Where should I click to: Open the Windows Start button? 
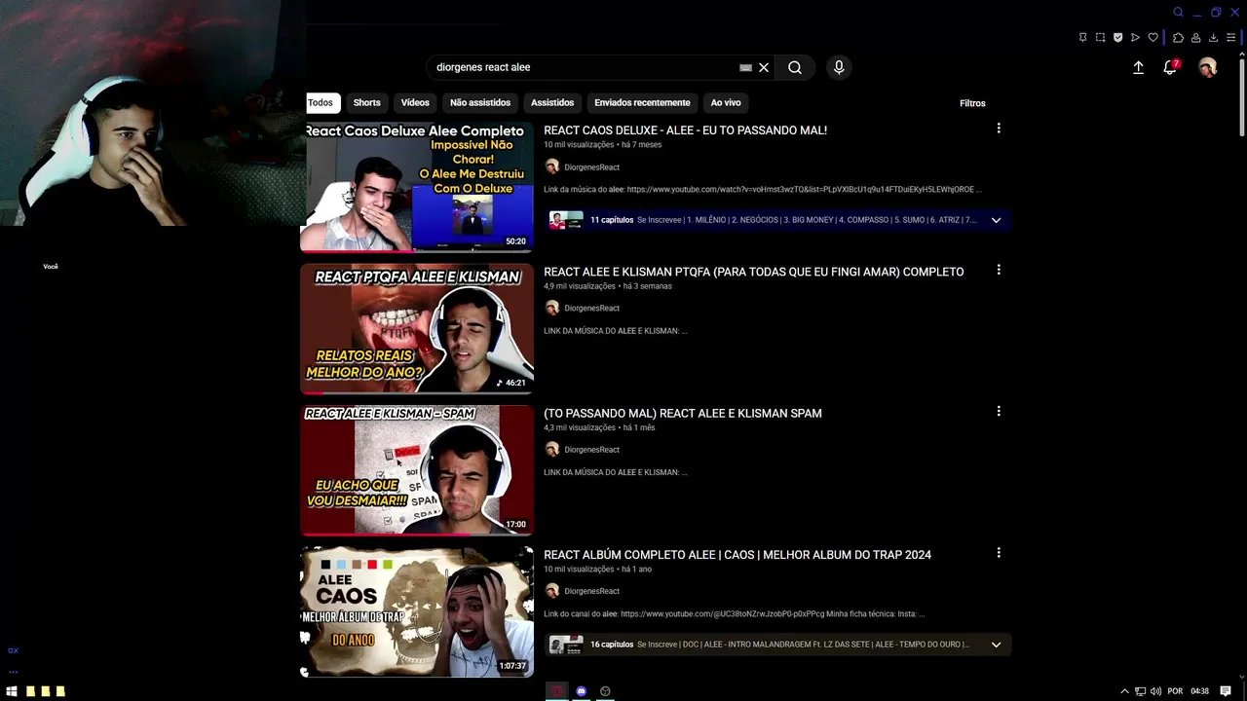tap(12, 691)
